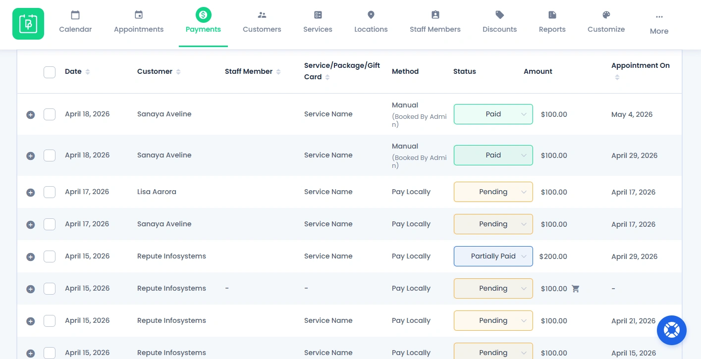Viewport: 701px width, 359px height.
Task: Click the Amount column header
Action: pos(538,71)
